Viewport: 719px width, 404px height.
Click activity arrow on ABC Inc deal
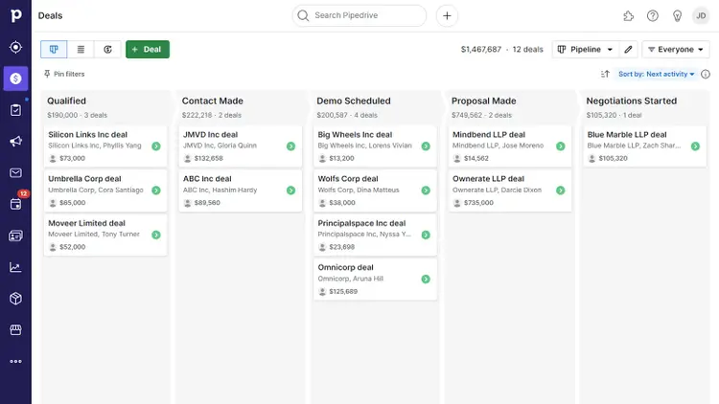[290, 191]
